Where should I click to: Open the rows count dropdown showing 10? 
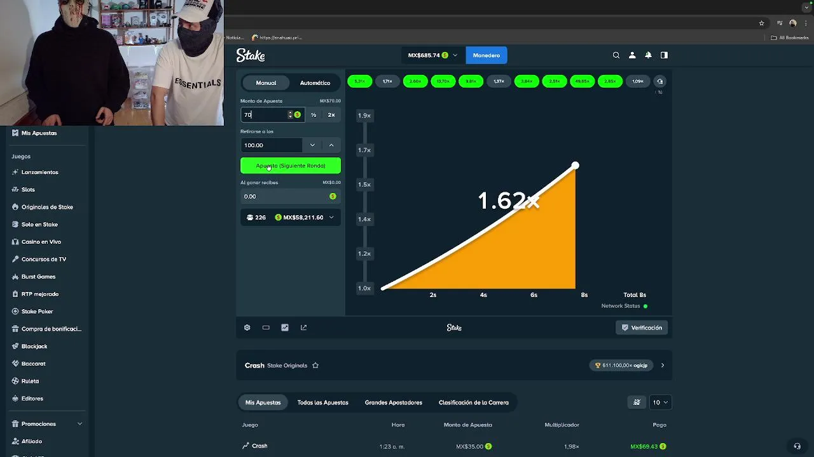[x=660, y=402]
